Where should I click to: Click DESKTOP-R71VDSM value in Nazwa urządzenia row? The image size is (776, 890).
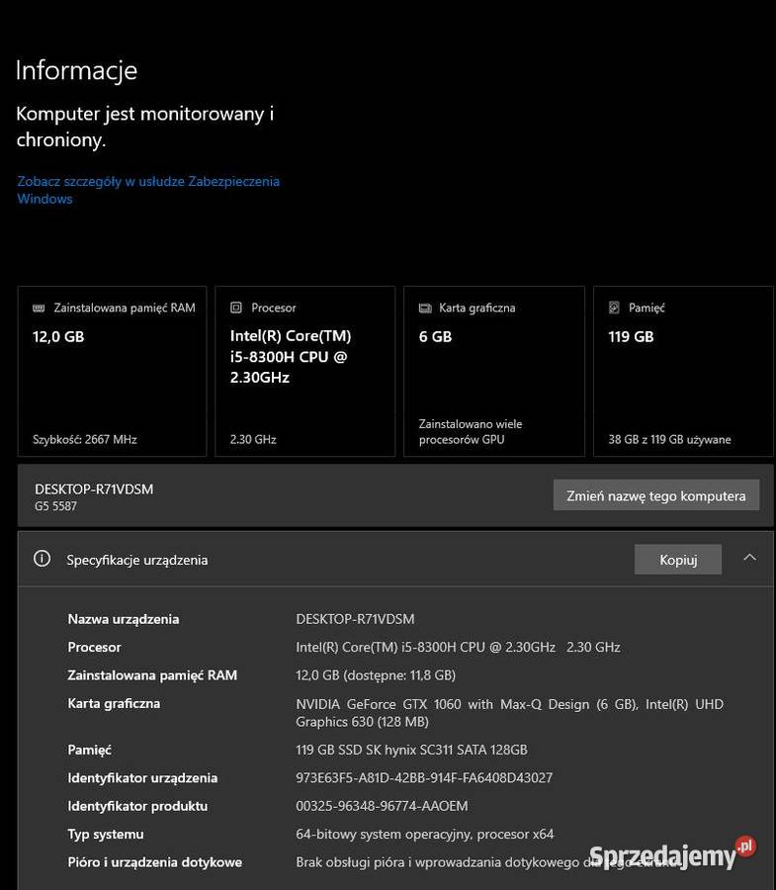click(x=355, y=619)
